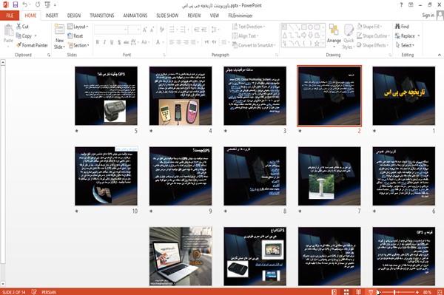Select slide 7 thumbnail with antenna photo
Image resolution: width=444 pixels, height=295 pixels.
coord(329,176)
